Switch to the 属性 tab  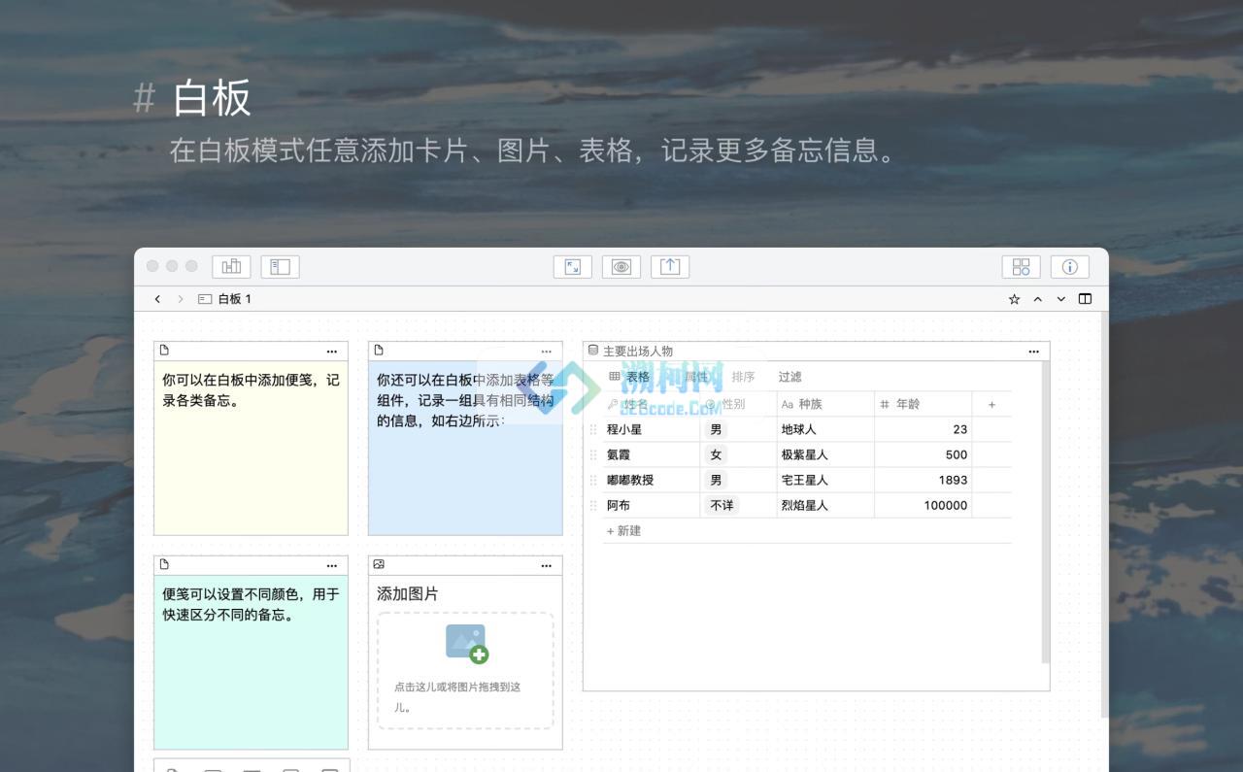696,377
